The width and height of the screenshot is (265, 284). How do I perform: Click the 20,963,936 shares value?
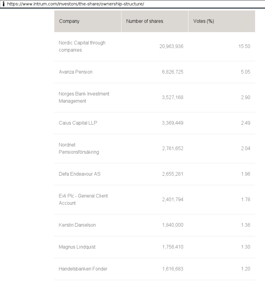(171, 46)
